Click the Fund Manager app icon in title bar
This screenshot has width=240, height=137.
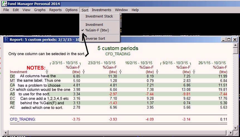pos(4,4)
